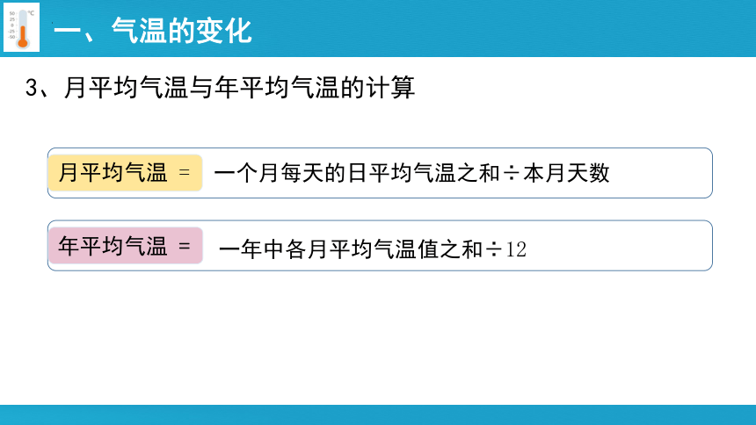Select the first rounded formula frame

pos(380,173)
